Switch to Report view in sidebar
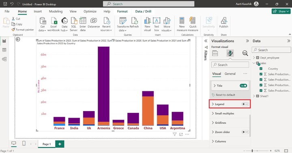Image resolution: width=292 pixels, height=153 pixels. coord(4,41)
